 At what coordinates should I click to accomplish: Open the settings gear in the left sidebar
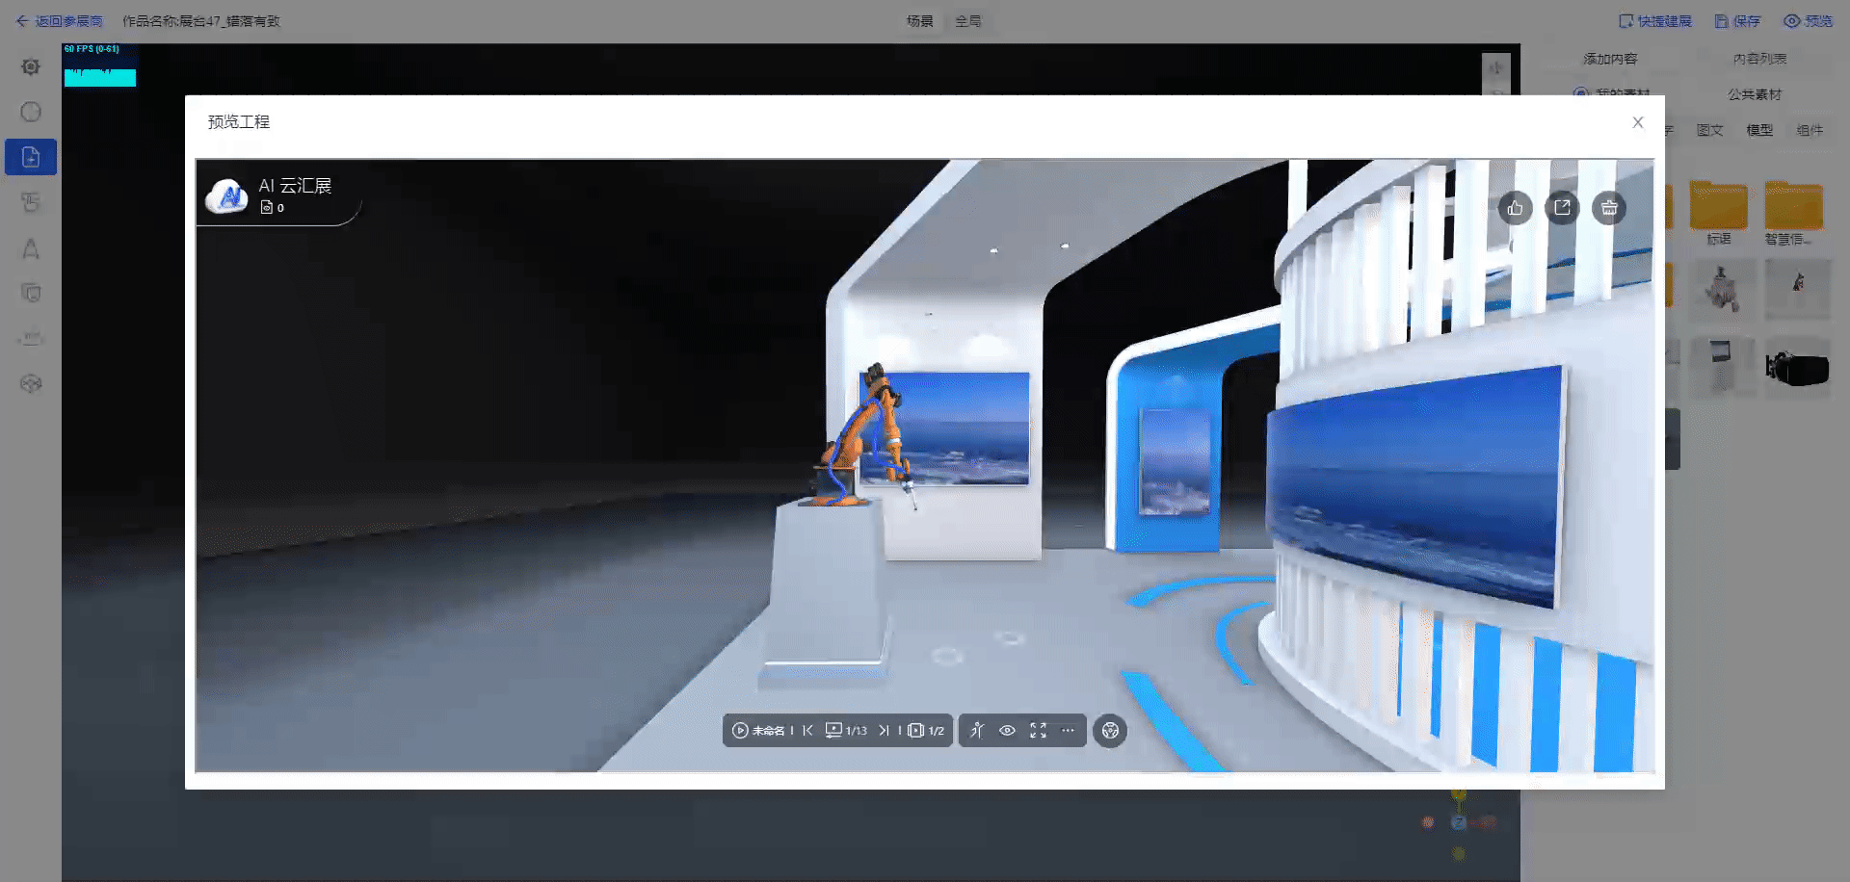(x=30, y=65)
